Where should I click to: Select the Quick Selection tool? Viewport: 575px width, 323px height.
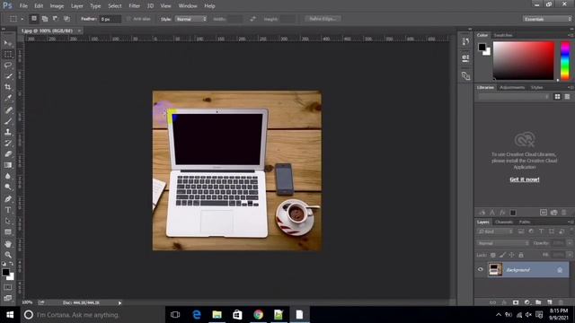pos(8,76)
